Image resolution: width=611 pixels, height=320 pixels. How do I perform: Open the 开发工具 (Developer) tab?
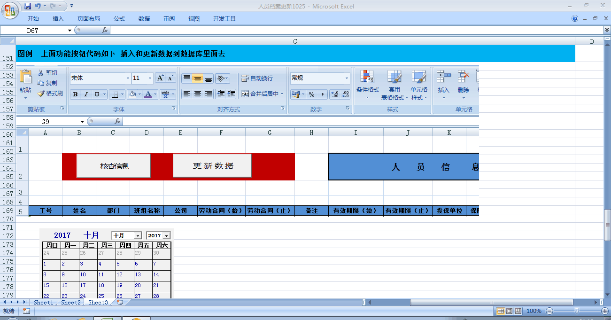point(224,19)
